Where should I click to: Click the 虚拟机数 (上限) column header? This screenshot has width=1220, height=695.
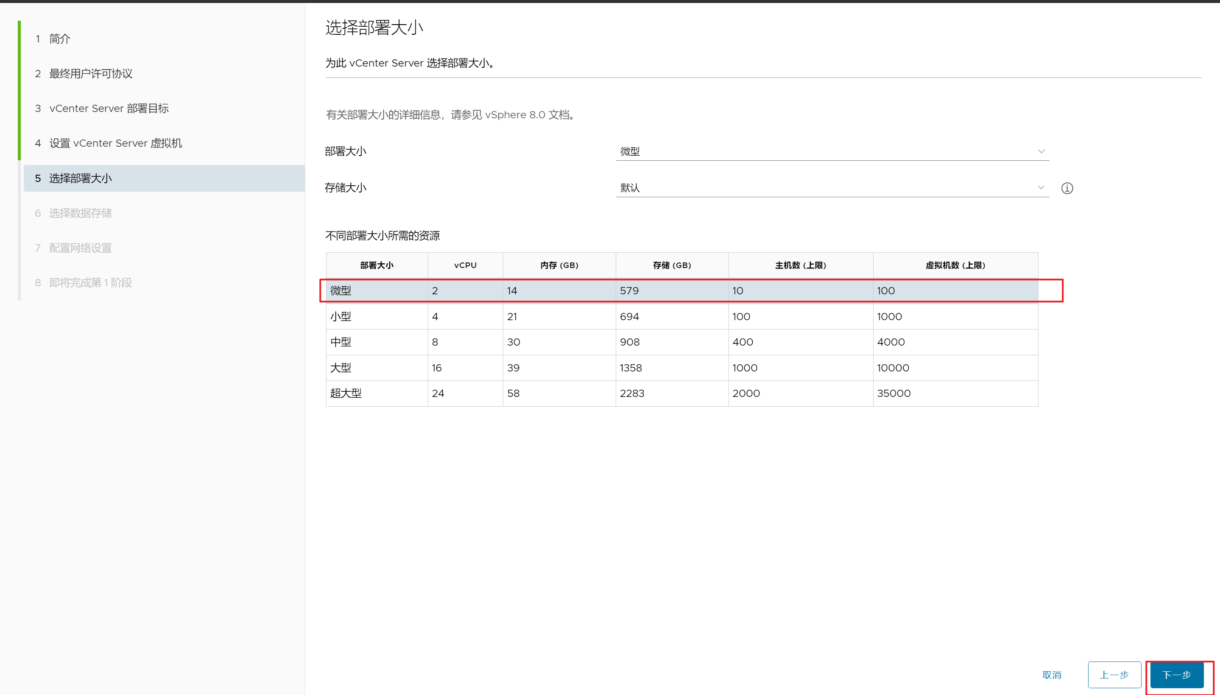pos(955,265)
